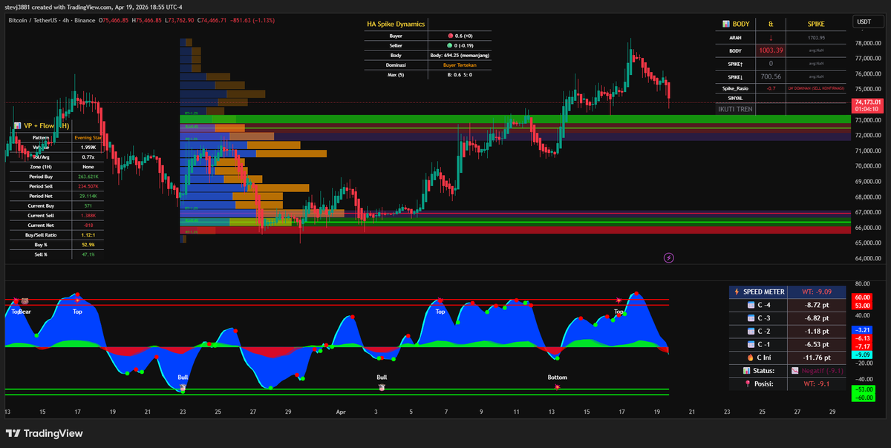Click the blue -3.21 oscillator value label
This screenshot has width=891, height=448.
(861, 329)
